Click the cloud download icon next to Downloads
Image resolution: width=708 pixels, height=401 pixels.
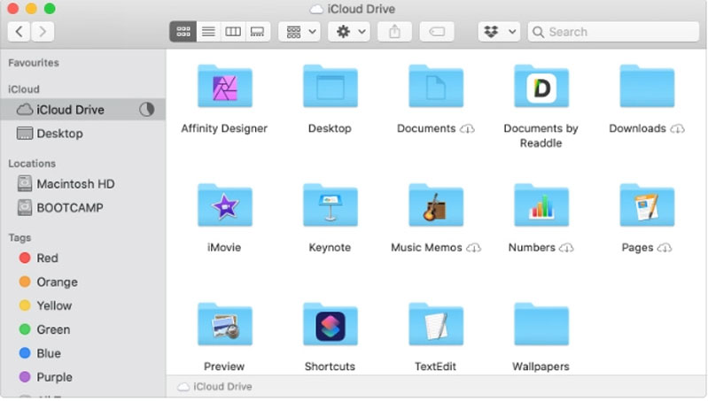click(x=677, y=129)
